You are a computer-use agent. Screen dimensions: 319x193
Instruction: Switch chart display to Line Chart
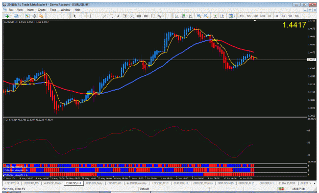(190, 16)
